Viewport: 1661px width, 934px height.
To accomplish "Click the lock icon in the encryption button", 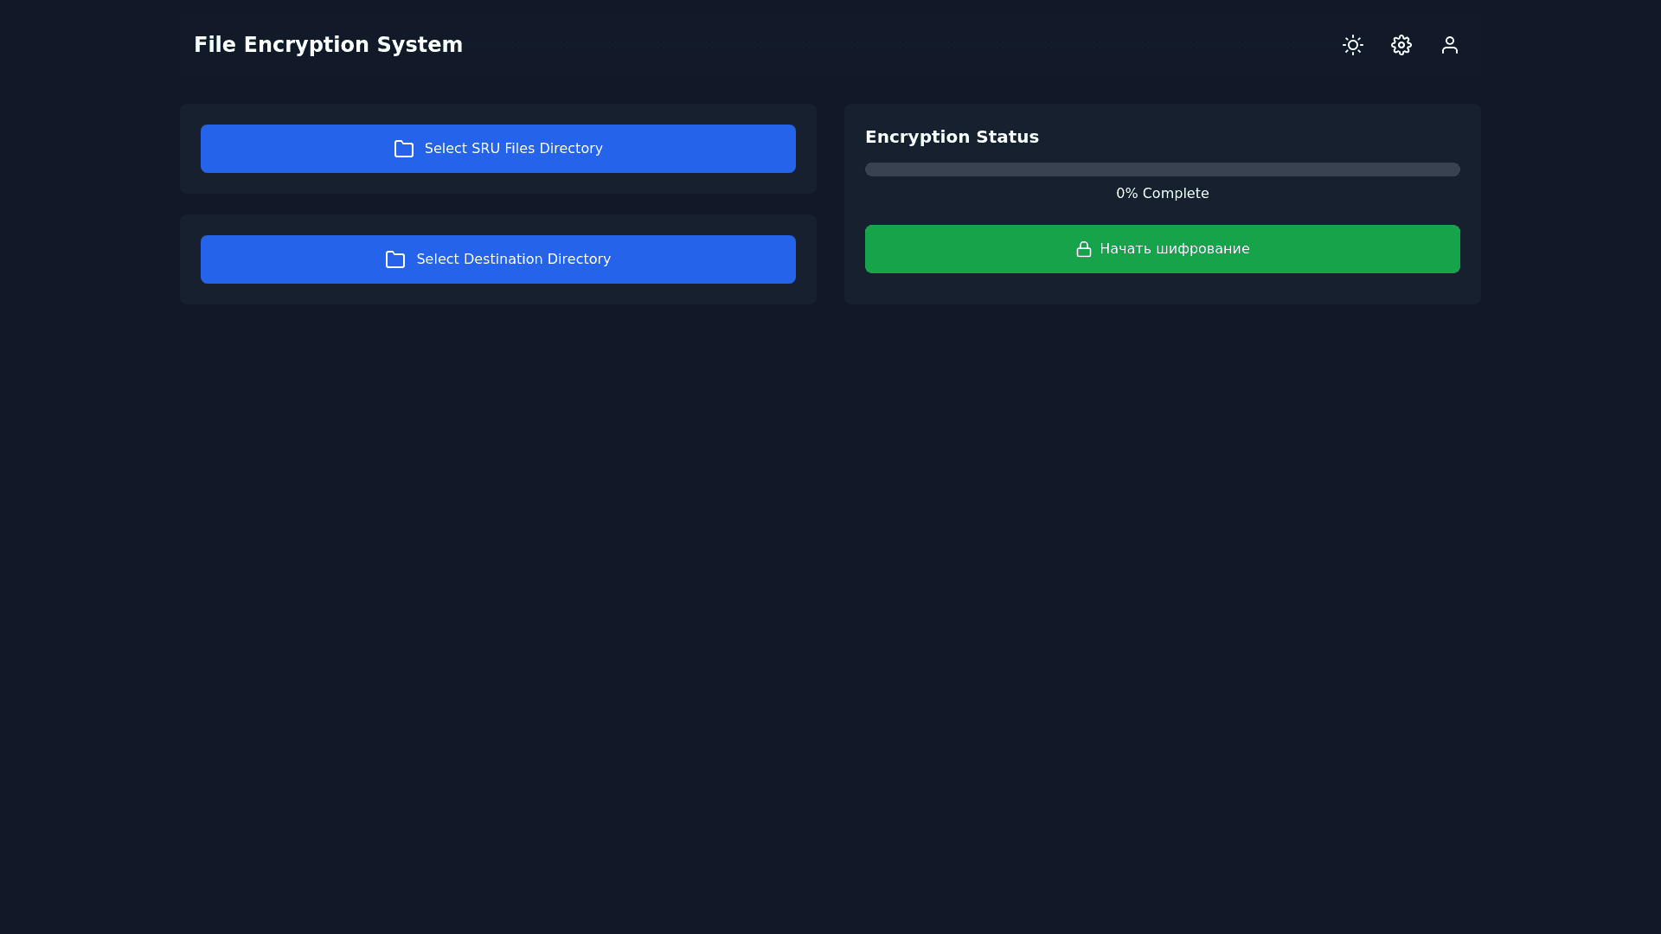I will pyautogui.click(x=1084, y=249).
